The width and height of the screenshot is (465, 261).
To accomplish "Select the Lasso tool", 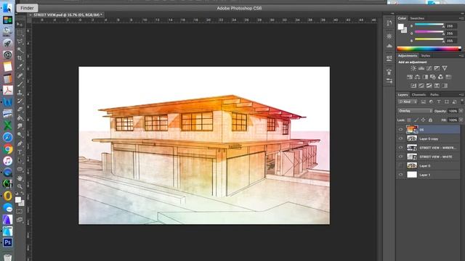I will pyautogui.click(x=20, y=41).
